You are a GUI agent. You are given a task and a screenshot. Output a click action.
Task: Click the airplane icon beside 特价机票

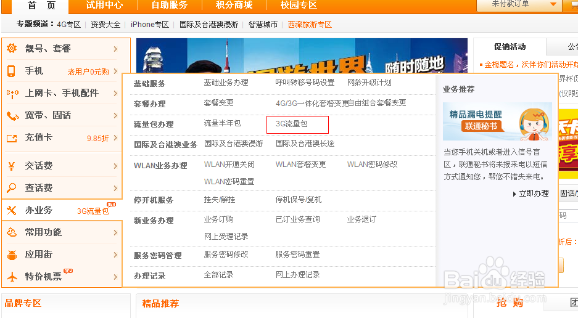12,277
